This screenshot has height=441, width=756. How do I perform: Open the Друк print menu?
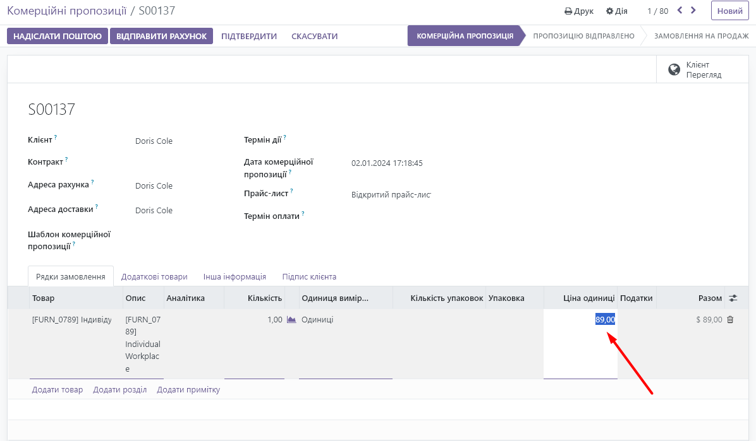pyautogui.click(x=579, y=11)
